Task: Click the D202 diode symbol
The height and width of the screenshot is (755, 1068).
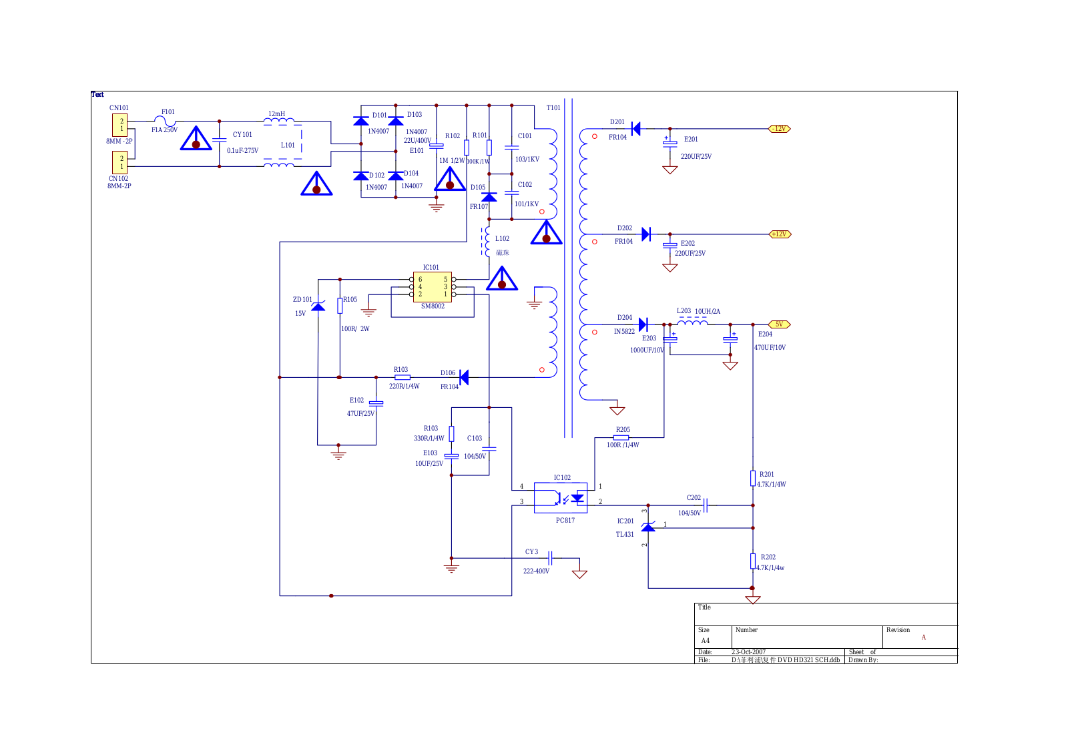Action: click(x=646, y=234)
